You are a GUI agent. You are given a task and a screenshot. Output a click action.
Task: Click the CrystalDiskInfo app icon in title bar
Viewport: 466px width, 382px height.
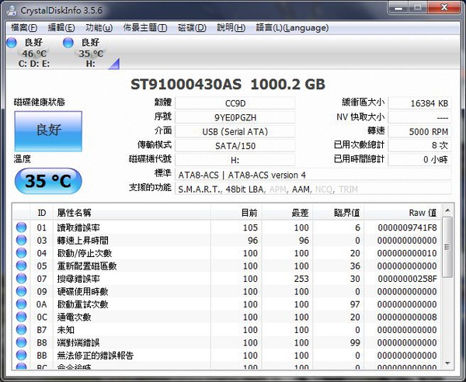[x=12, y=10]
